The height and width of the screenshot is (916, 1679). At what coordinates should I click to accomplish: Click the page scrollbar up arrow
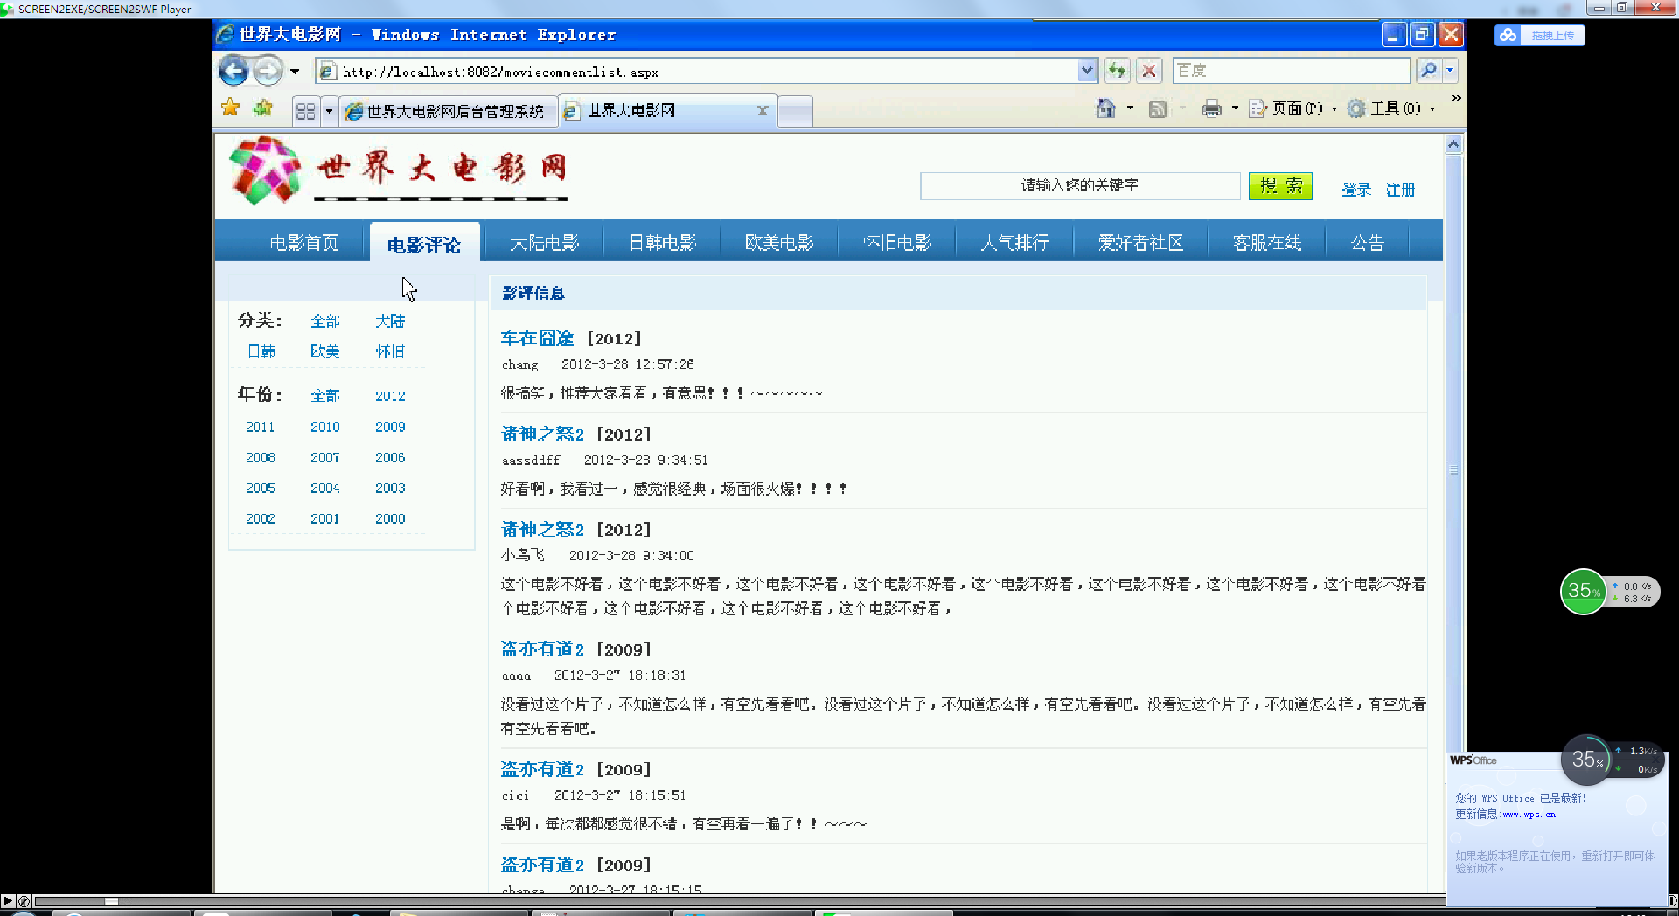pyautogui.click(x=1453, y=144)
